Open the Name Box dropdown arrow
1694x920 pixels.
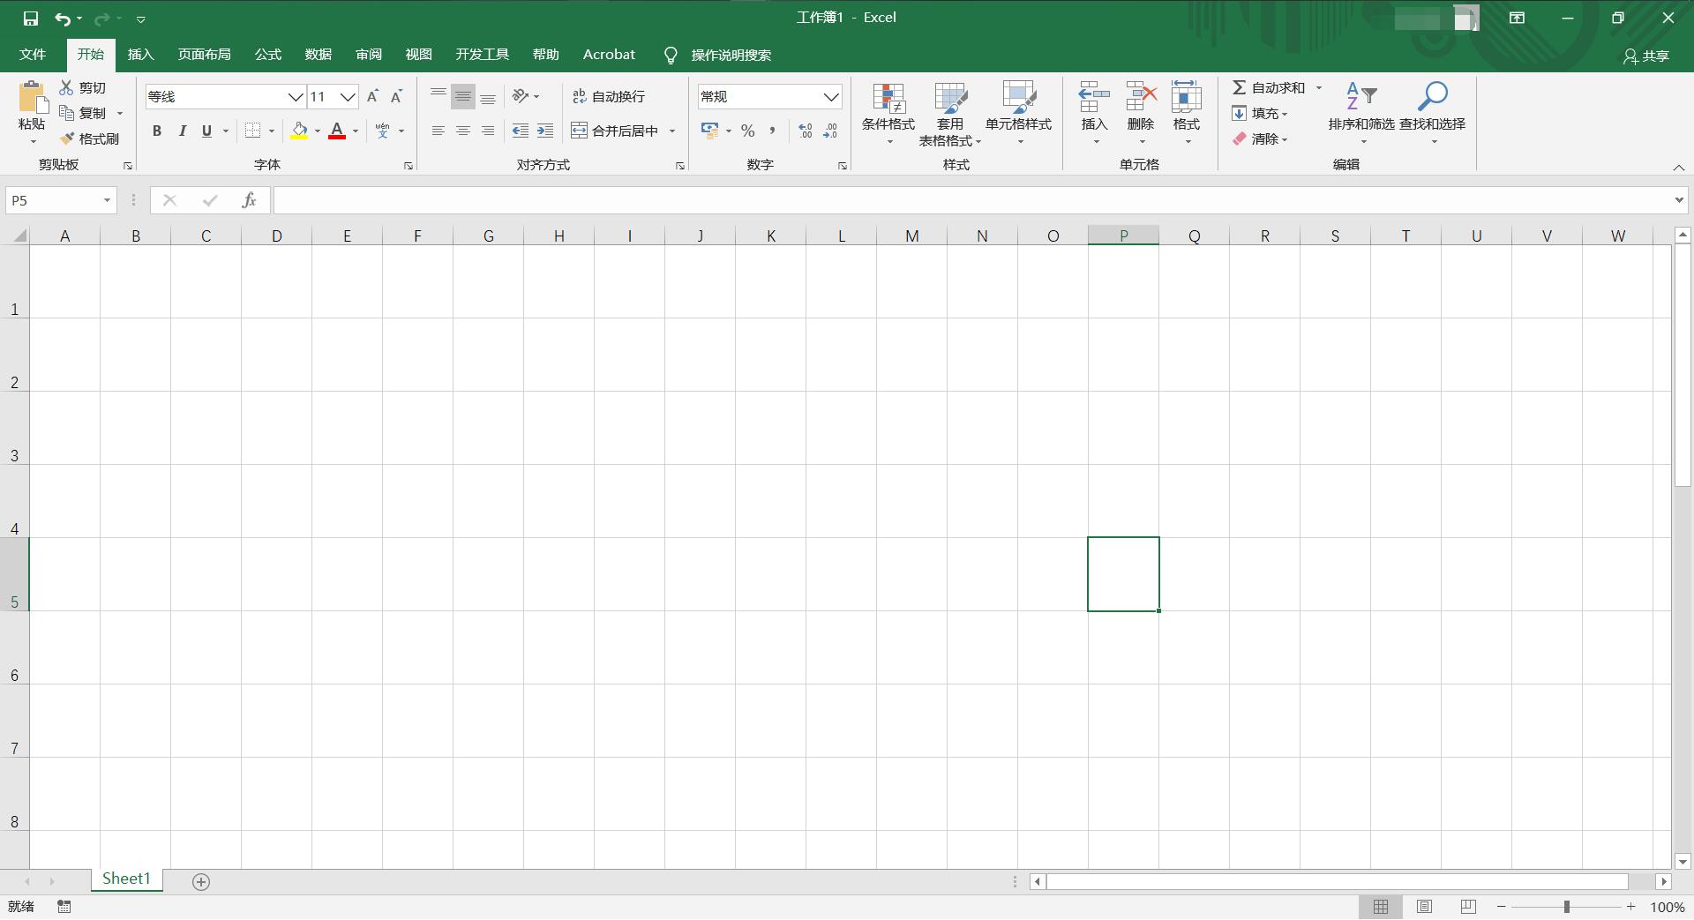tap(107, 200)
